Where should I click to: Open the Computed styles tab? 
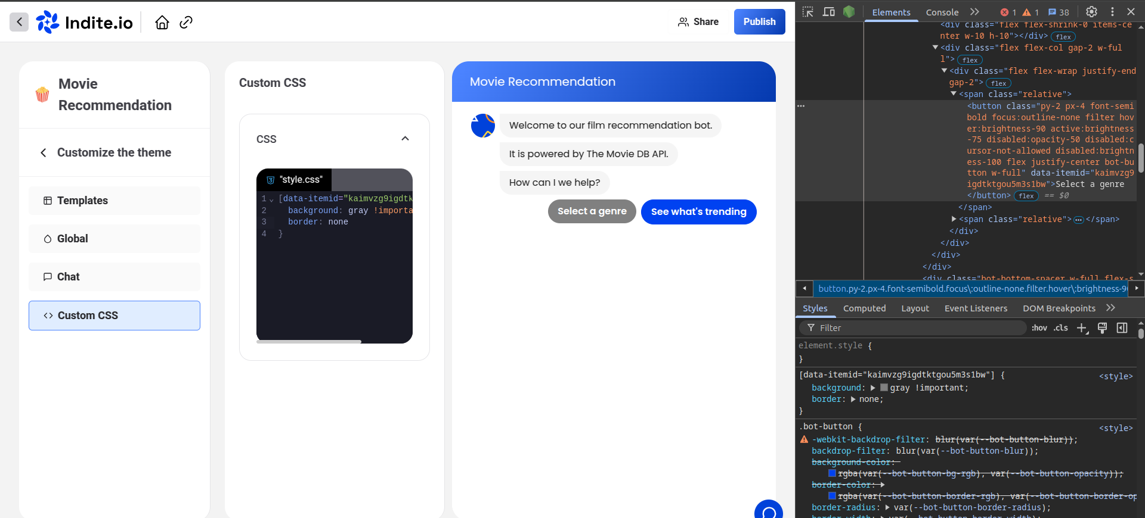(864, 308)
